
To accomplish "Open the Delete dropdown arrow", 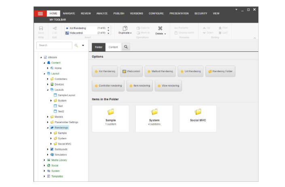I will coord(165,34).
